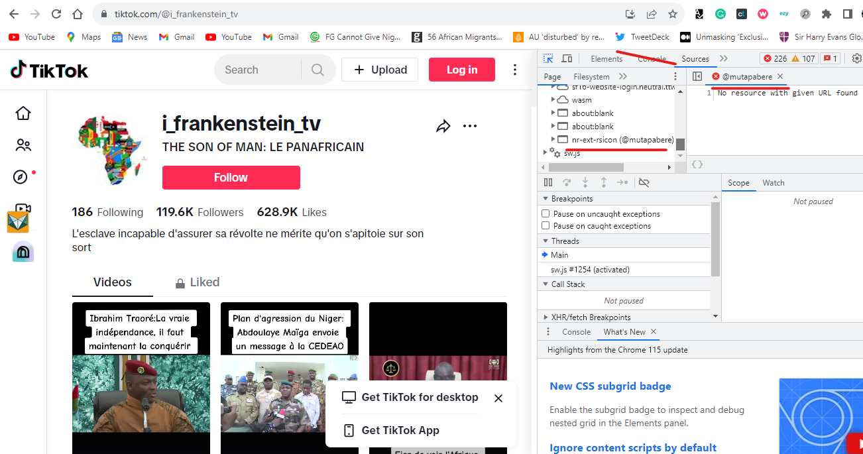Switch to the Elements panel
Viewport: 863px width, 454px height.
click(x=606, y=59)
